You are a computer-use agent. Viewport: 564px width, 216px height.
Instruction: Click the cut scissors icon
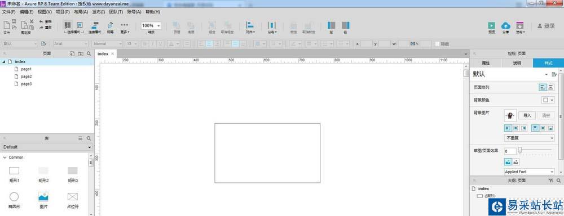[32, 21]
